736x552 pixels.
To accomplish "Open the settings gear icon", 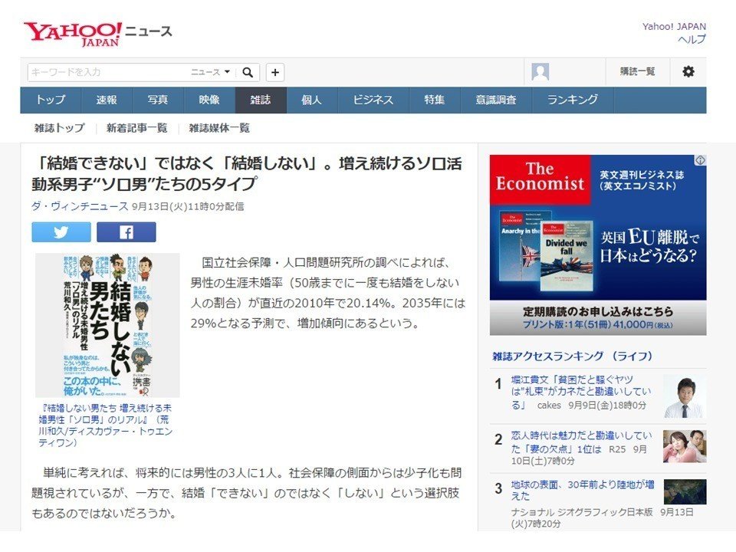I will pos(688,71).
